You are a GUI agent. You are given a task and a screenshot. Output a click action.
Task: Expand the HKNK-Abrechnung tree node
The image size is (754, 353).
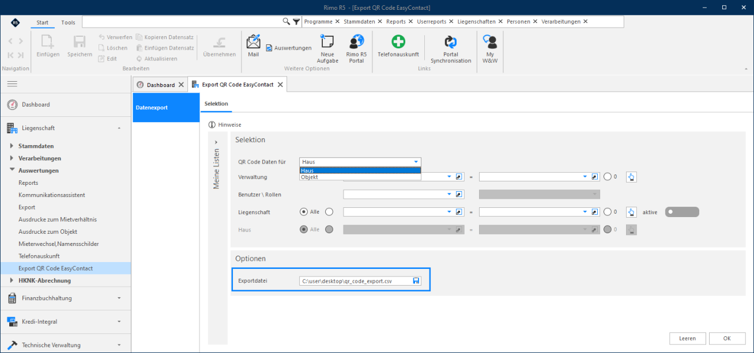pyautogui.click(x=12, y=280)
